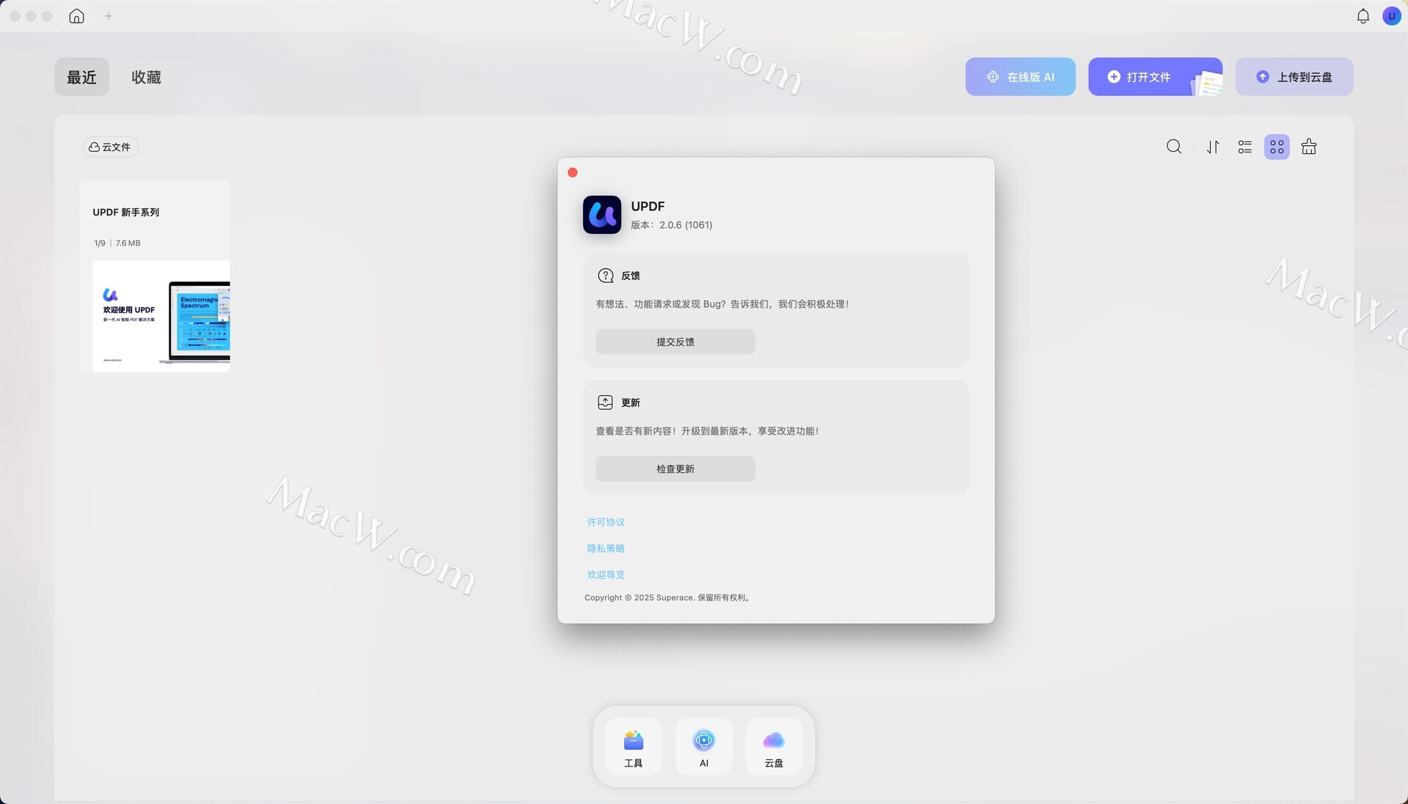Open a new tab with plus icon
The image size is (1408, 804).
[x=109, y=16]
